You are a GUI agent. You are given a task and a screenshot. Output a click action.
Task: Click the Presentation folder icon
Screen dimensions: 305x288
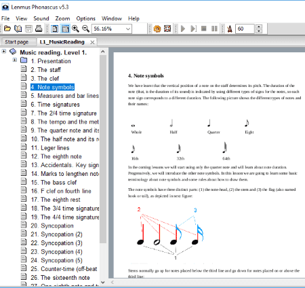click(24, 60)
